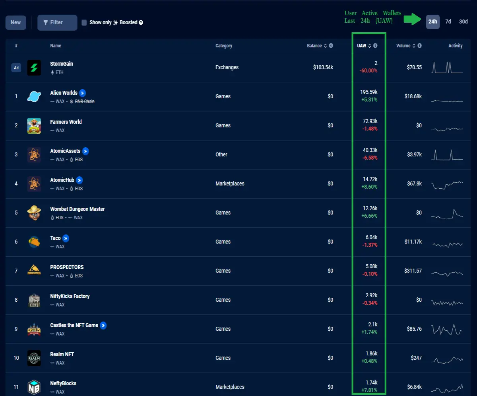Open the Realm NFT logo

(x=34, y=358)
